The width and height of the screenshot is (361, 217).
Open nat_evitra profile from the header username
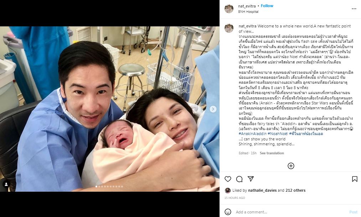tap(247, 6)
